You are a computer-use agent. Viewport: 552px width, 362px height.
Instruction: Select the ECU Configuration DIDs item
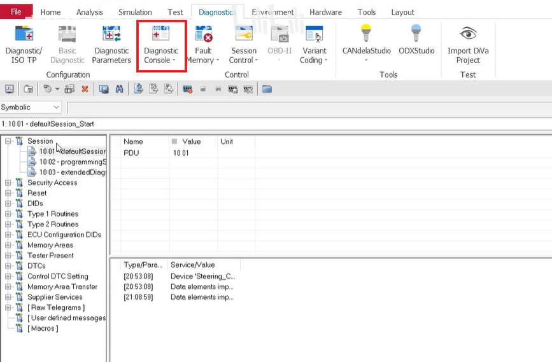[x=64, y=235]
